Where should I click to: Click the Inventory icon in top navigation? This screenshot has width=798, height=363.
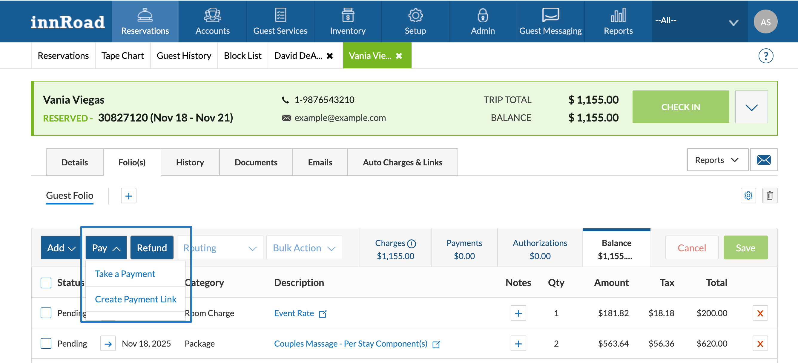click(348, 16)
